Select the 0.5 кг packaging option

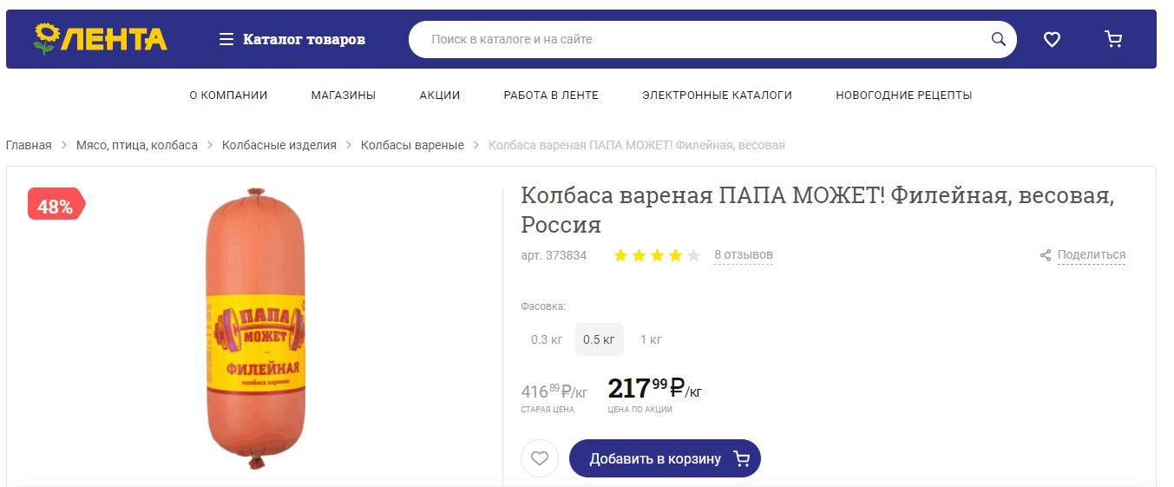point(599,339)
